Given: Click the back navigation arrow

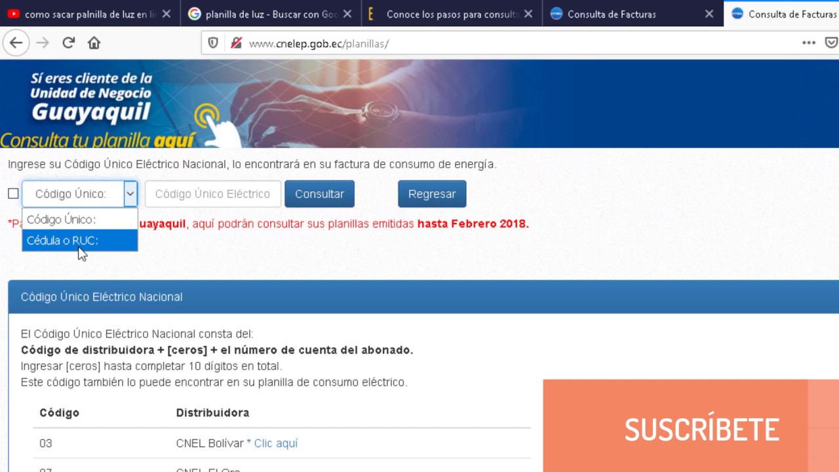Looking at the screenshot, I should [16, 43].
